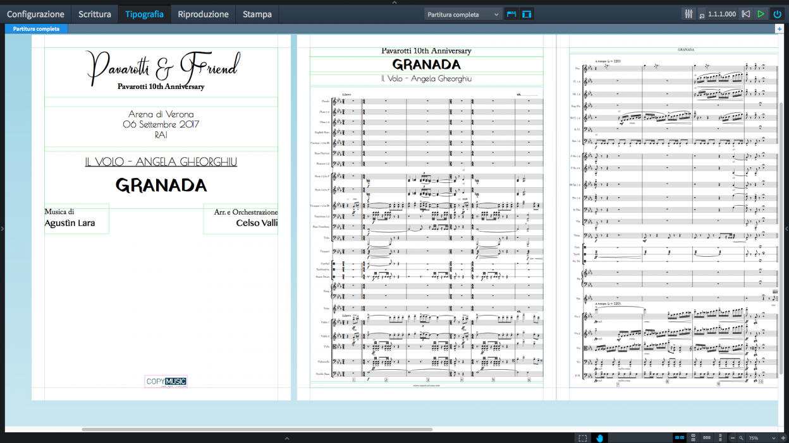Collapse the top toolbar chevron
The height and width of the screenshot is (443, 789).
tap(394, 3)
